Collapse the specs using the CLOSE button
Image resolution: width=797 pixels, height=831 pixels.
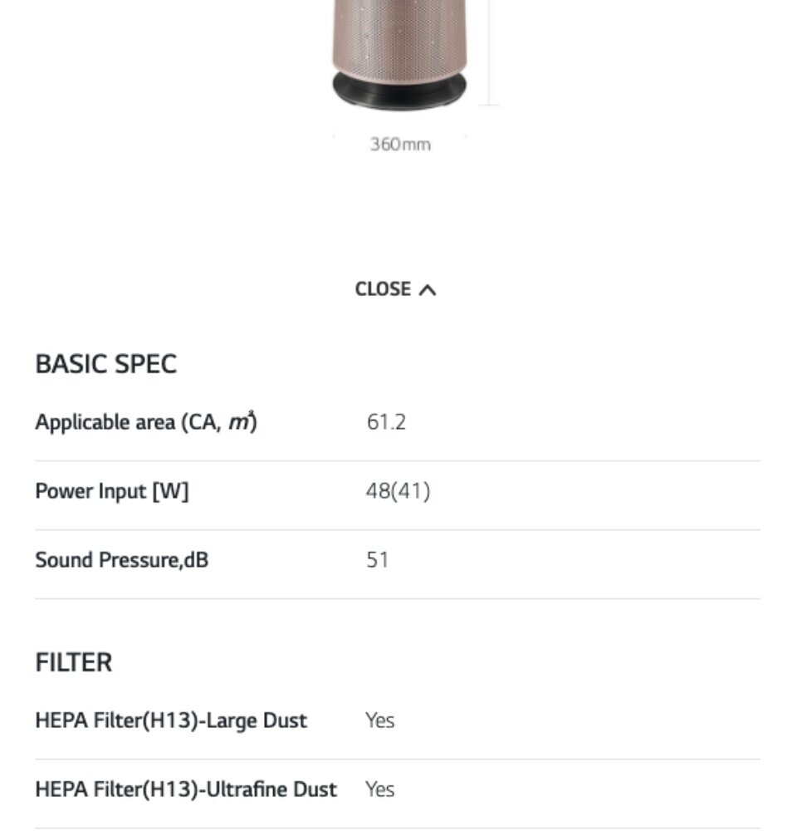384,289
